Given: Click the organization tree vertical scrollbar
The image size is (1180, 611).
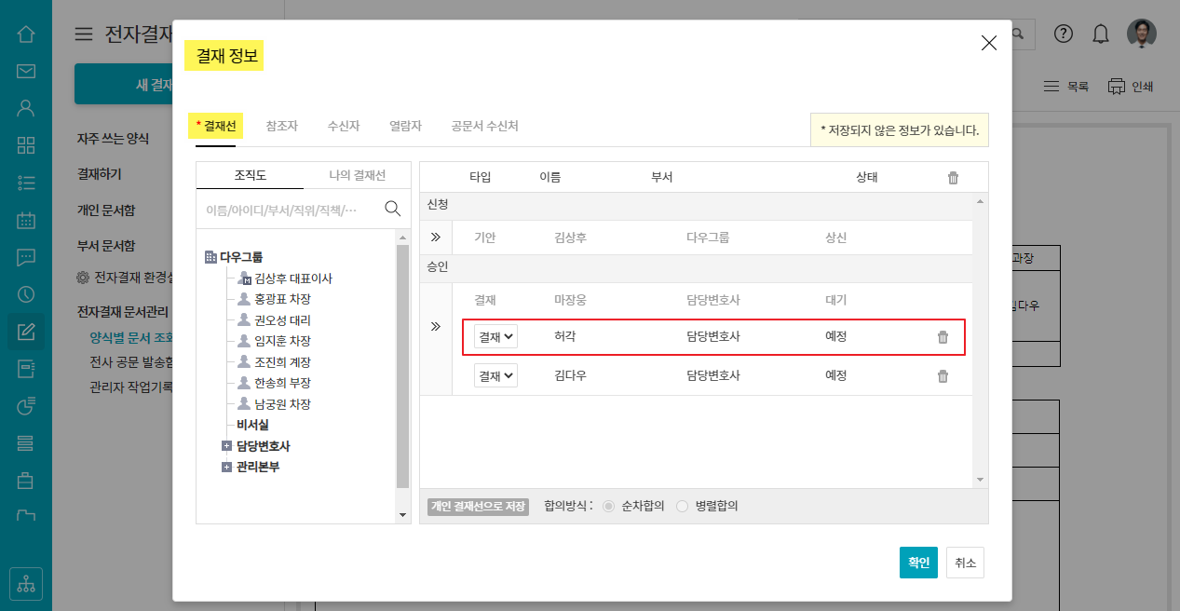Looking at the screenshot, I should click(402, 373).
